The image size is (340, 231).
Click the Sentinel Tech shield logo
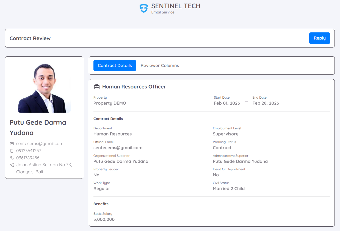143,8
